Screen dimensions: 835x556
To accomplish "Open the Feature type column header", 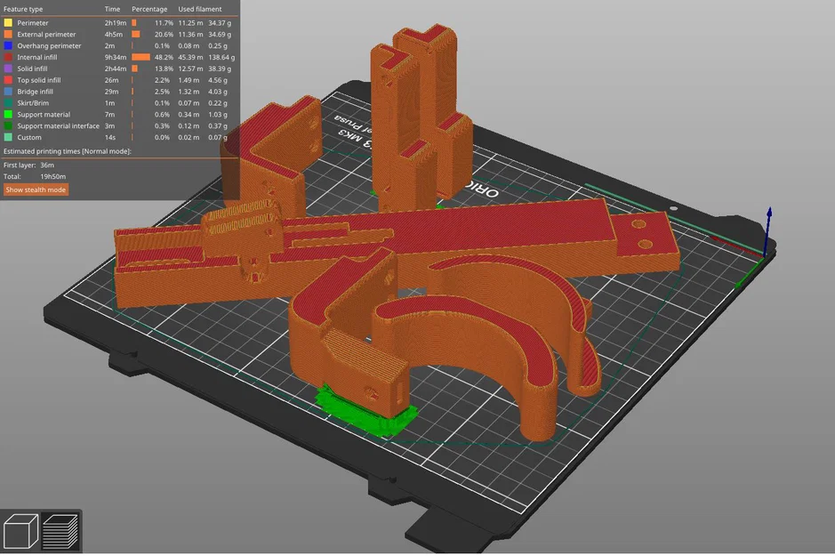I will [x=22, y=8].
